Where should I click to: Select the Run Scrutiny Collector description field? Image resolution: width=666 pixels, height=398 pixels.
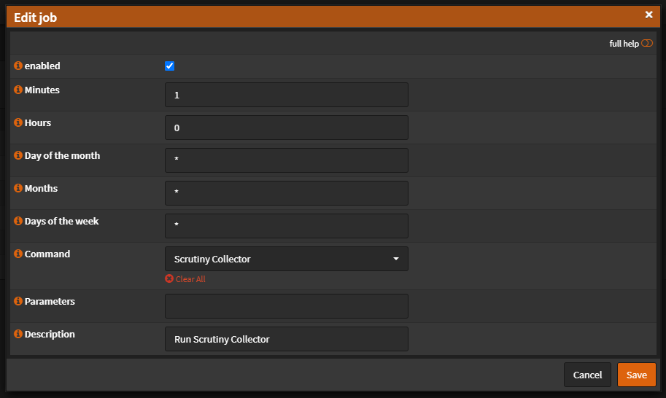pyautogui.click(x=286, y=339)
